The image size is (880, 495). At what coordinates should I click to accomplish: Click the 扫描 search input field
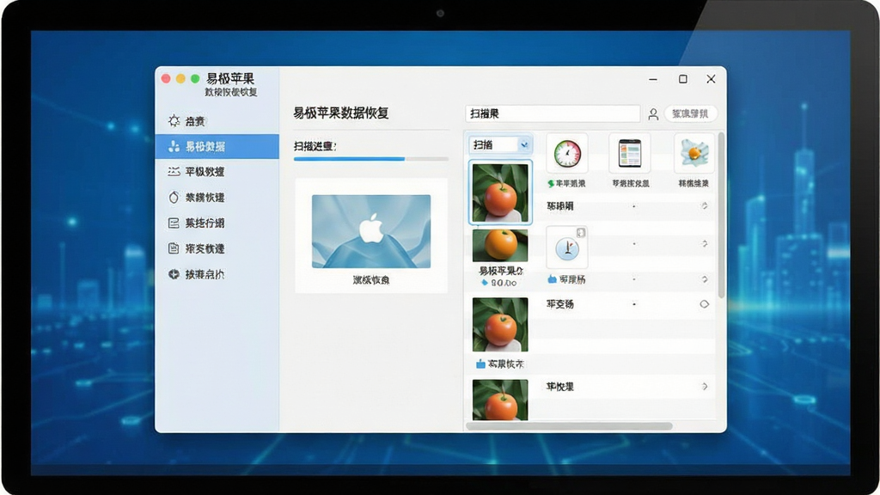(553, 113)
